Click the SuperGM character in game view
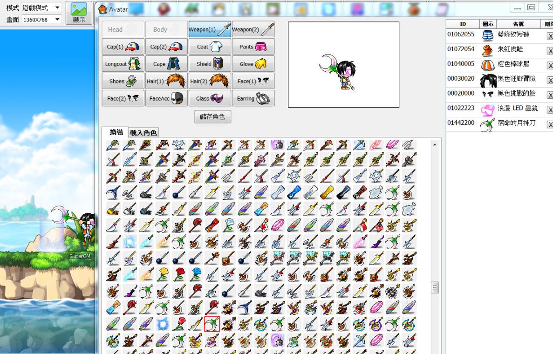The image size is (553, 354). (x=87, y=229)
